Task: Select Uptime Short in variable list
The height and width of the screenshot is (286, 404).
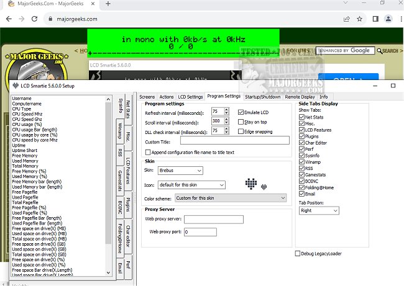Action: tap(25, 151)
